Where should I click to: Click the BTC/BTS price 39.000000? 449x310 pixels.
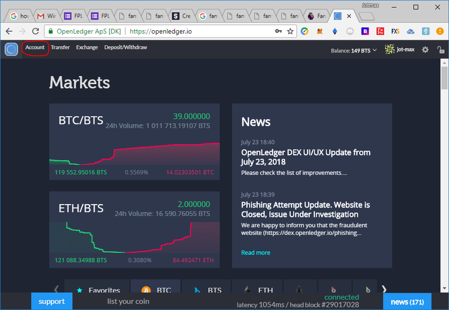(191, 116)
